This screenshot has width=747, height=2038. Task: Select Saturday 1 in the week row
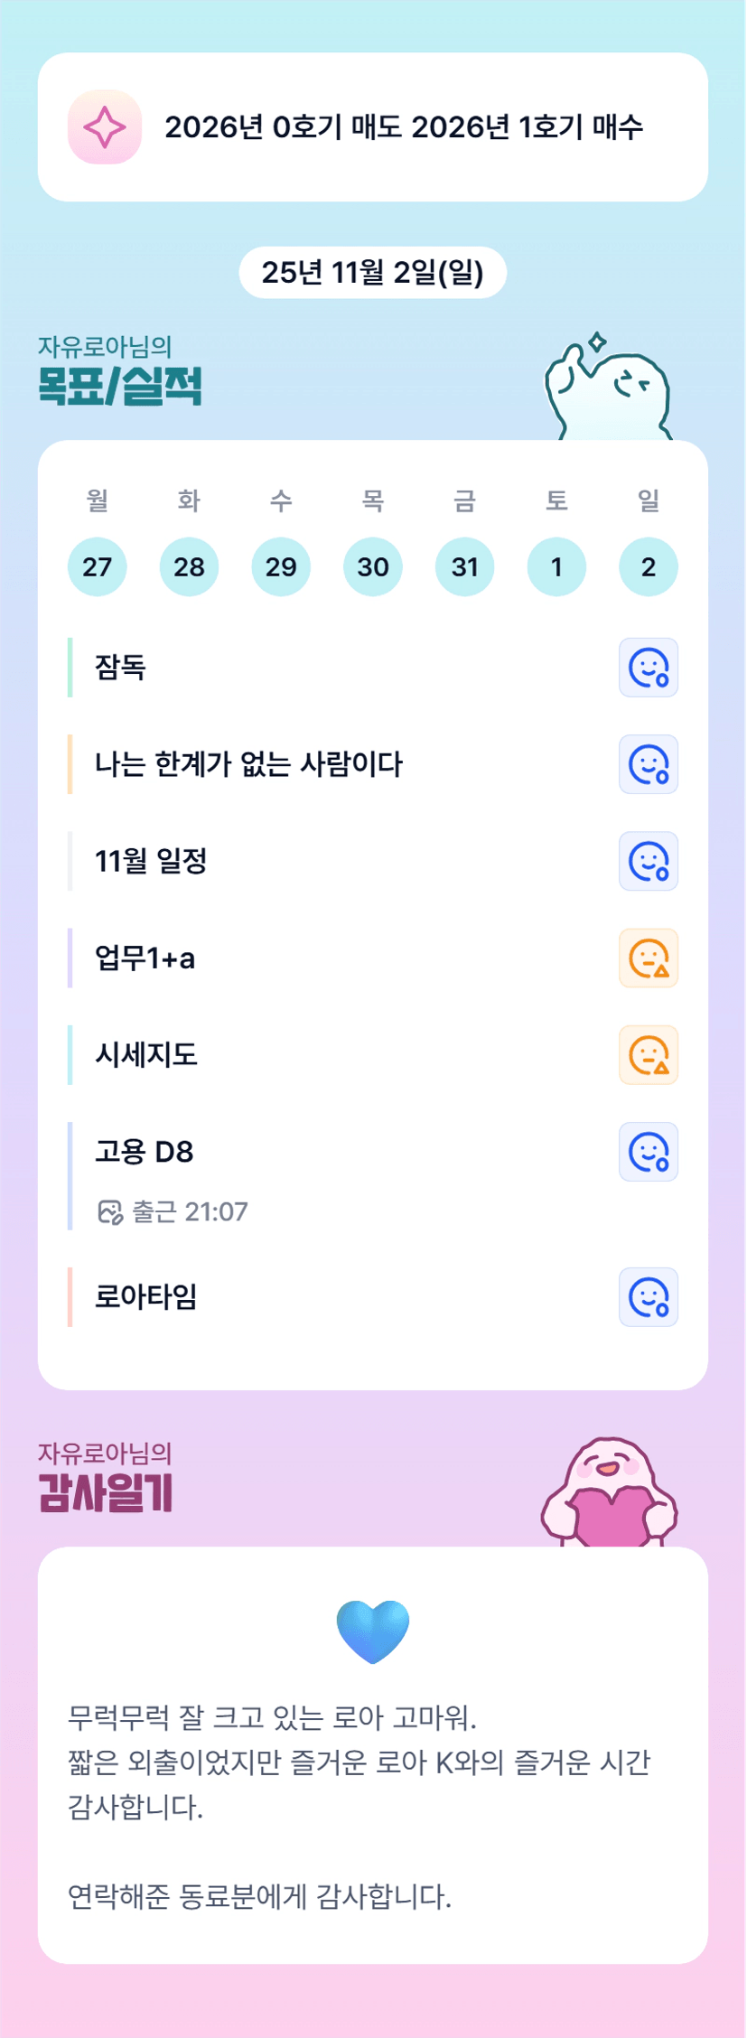click(x=556, y=567)
